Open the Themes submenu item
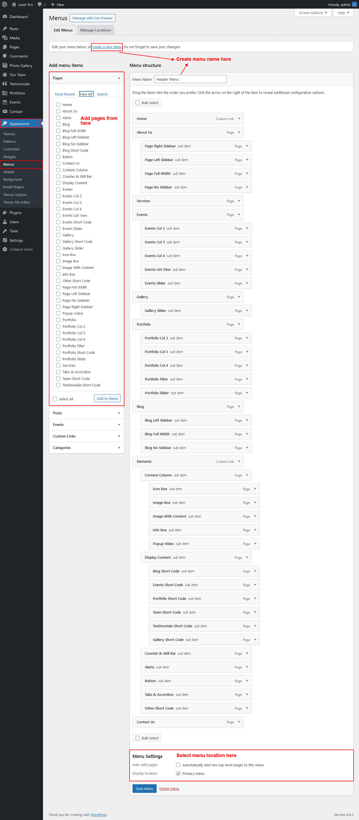Screen dimensions: 359x820 click(x=9, y=134)
